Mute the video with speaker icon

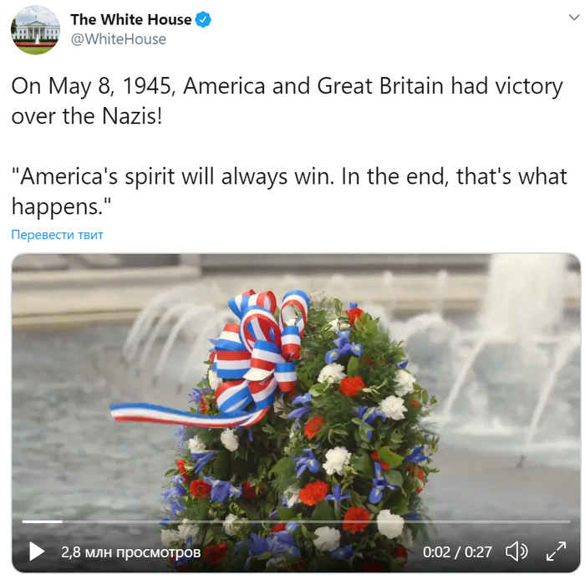516,552
